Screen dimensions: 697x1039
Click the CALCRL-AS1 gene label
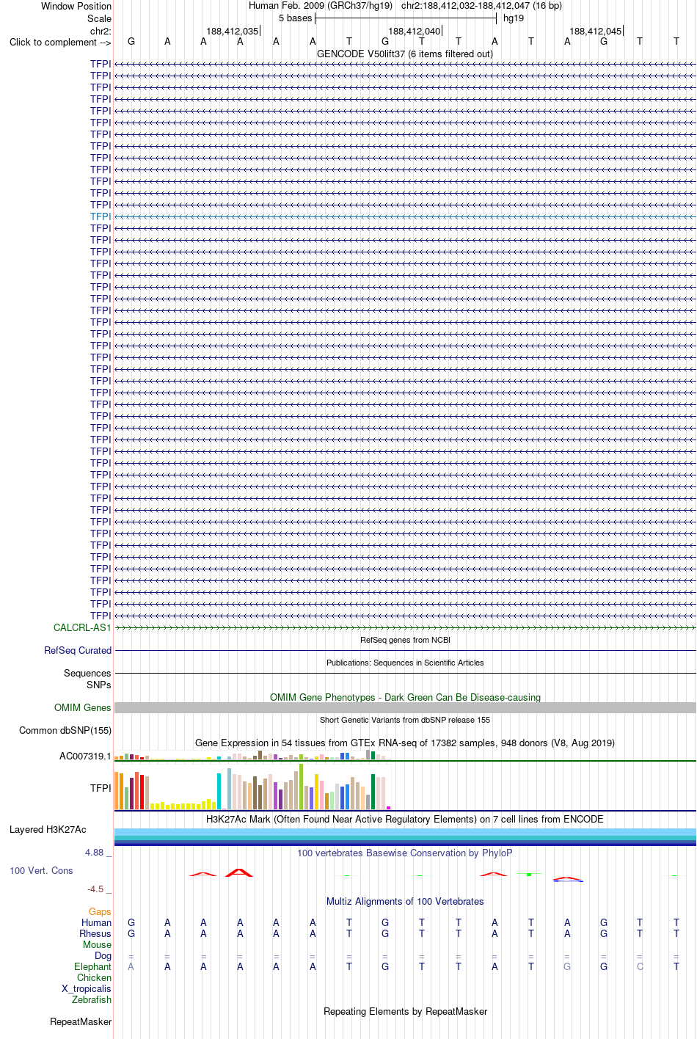click(x=82, y=627)
